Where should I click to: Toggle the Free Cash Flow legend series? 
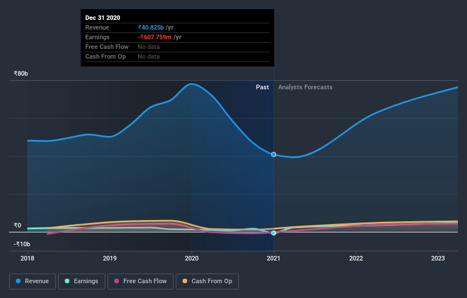(140, 282)
